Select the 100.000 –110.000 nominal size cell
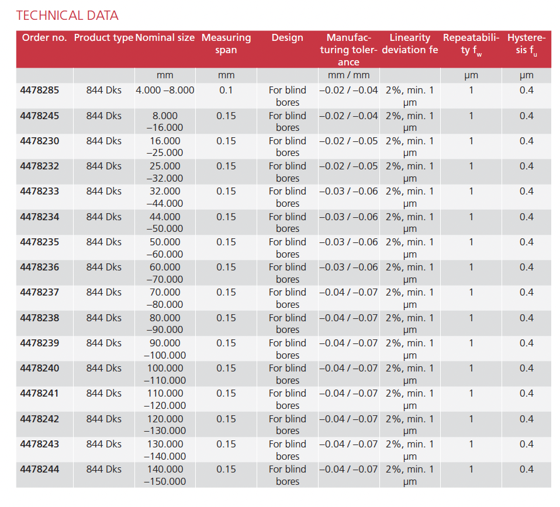The image size is (560, 507). pos(165,374)
